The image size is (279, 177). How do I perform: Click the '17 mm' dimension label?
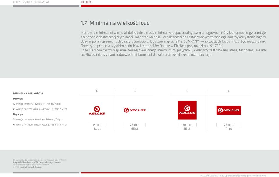(97, 125)
